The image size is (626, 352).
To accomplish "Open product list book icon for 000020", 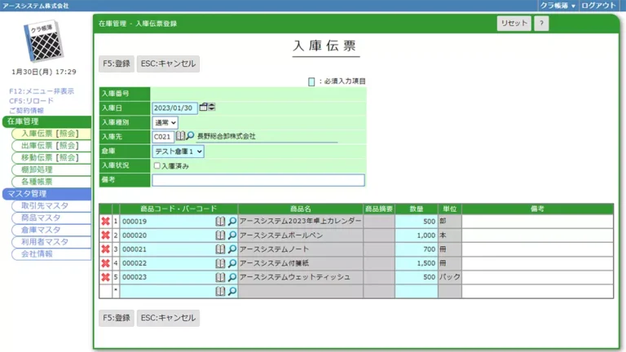I will 220,235.
